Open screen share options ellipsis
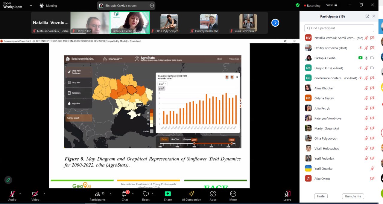The width and height of the screenshot is (383, 204). point(152,5)
